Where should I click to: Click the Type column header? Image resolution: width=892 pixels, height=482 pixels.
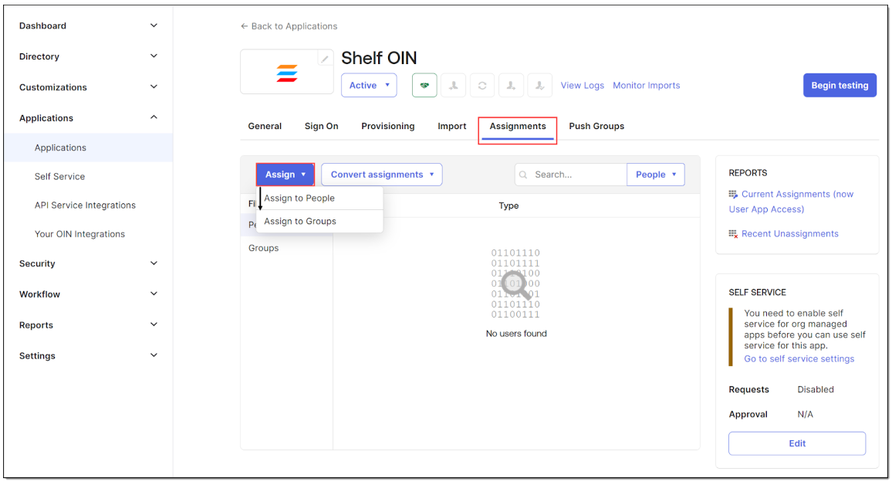pos(509,205)
